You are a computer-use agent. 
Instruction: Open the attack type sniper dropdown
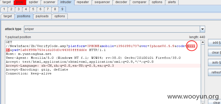pos(115,29)
